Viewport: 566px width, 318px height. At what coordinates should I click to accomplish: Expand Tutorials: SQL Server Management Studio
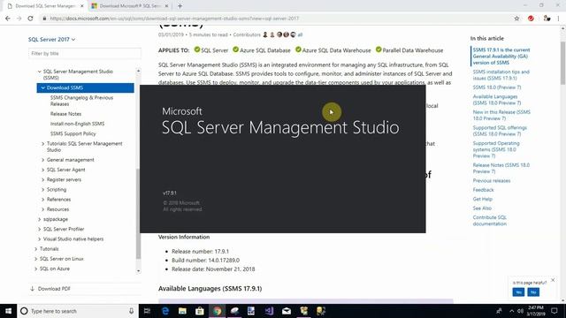[x=43, y=143]
